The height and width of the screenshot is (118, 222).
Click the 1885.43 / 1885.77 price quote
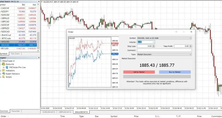tap(157, 65)
